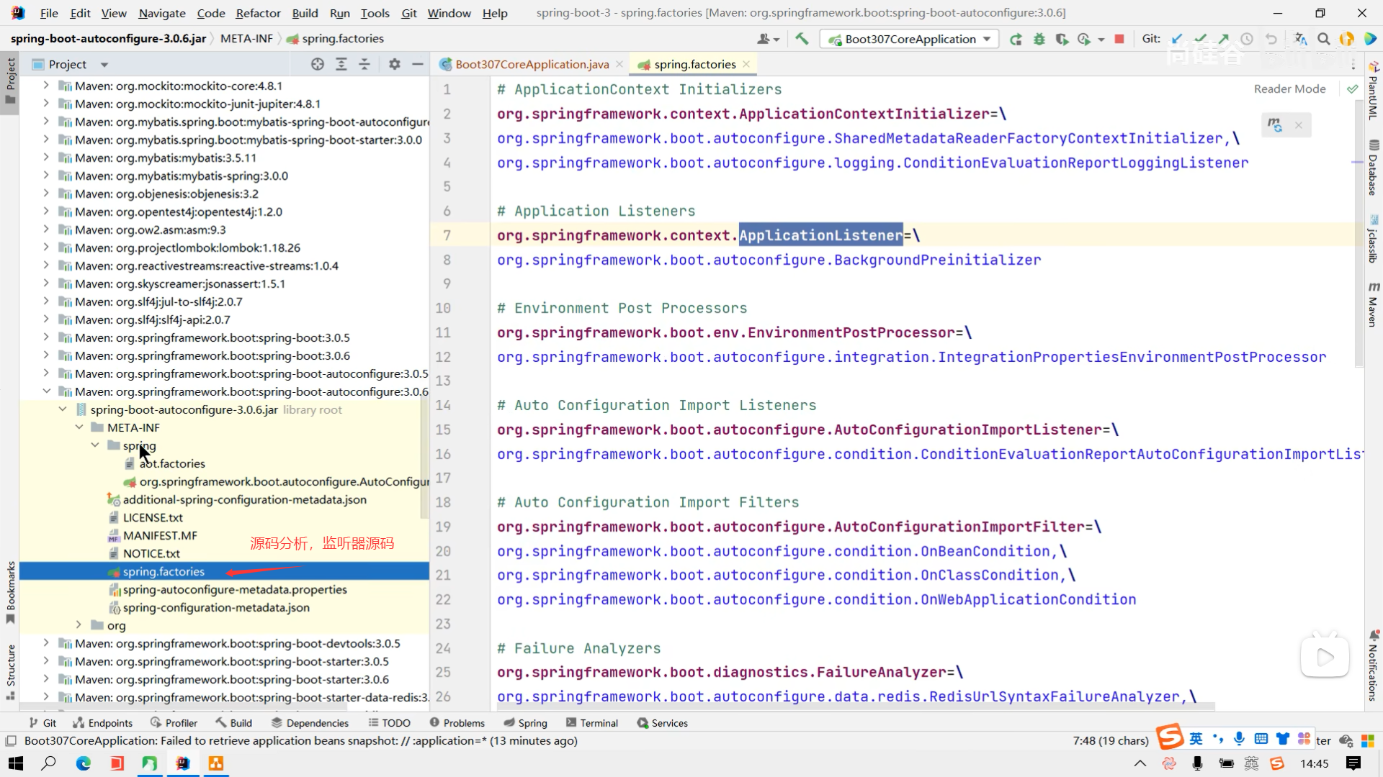Image resolution: width=1383 pixels, height=777 pixels.
Task: Click the Search Everywhere magnifier icon
Action: (x=1323, y=39)
